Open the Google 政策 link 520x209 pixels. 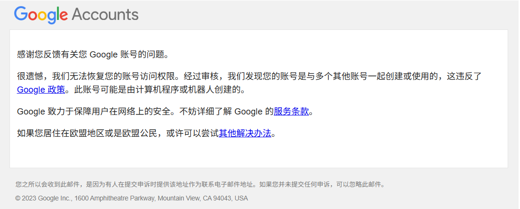click(x=41, y=89)
